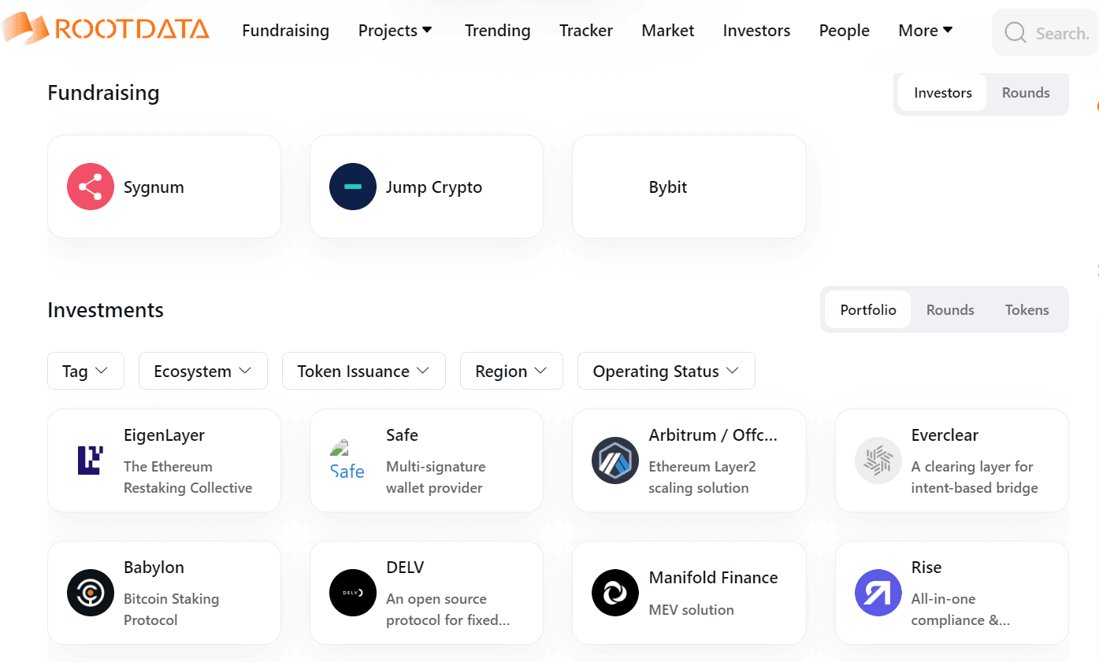Select the Investors toggle in Fundraising
Image resolution: width=1099 pixels, height=662 pixels.
942,93
